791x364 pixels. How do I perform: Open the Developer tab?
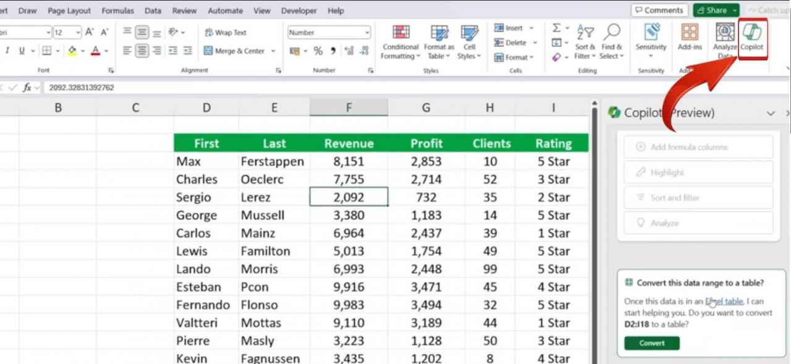coord(299,10)
